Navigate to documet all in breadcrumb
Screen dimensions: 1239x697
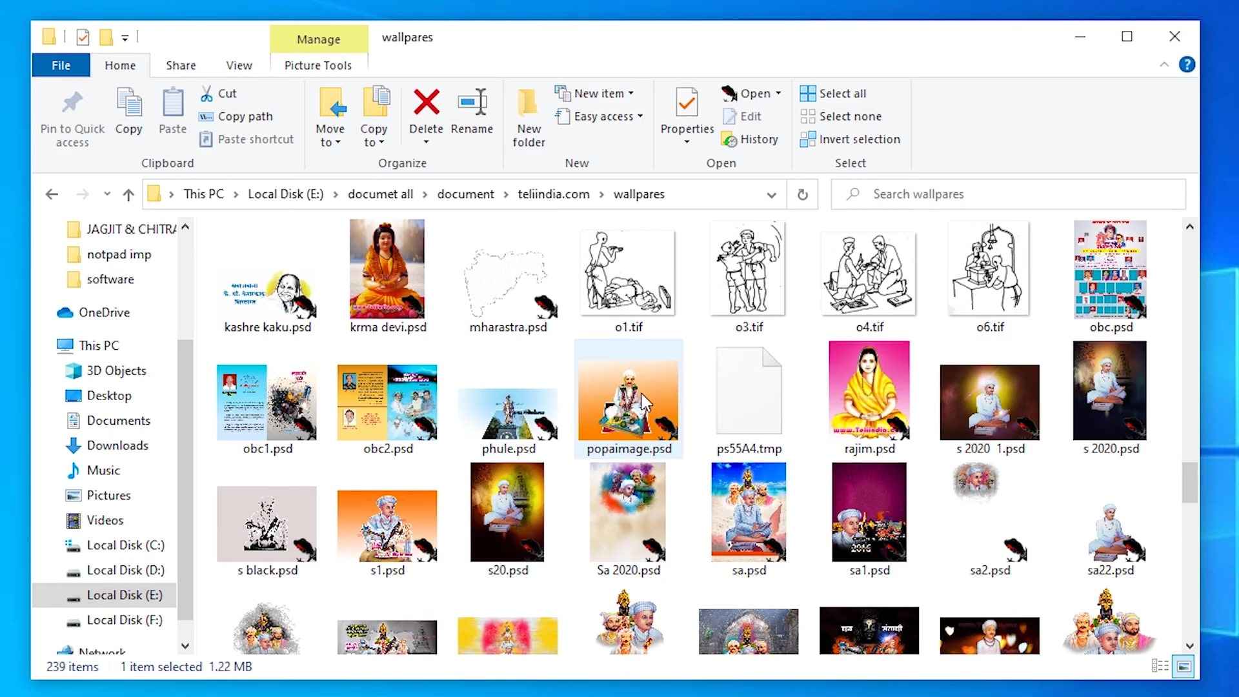pyautogui.click(x=380, y=194)
